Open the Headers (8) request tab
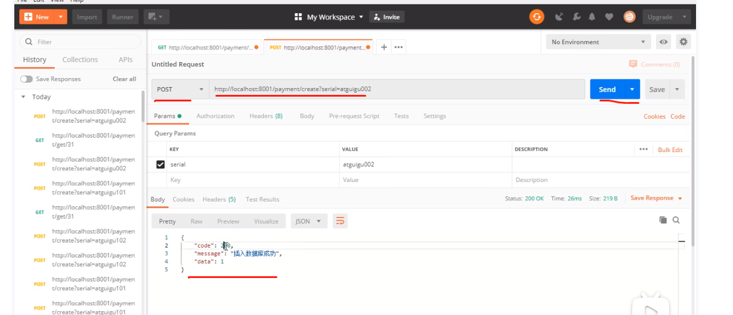 click(266, 116)
